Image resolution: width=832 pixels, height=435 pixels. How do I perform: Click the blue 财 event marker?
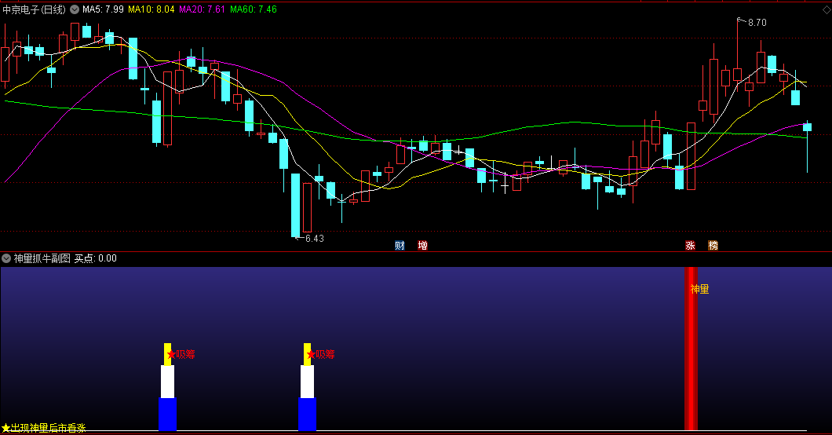400,245
